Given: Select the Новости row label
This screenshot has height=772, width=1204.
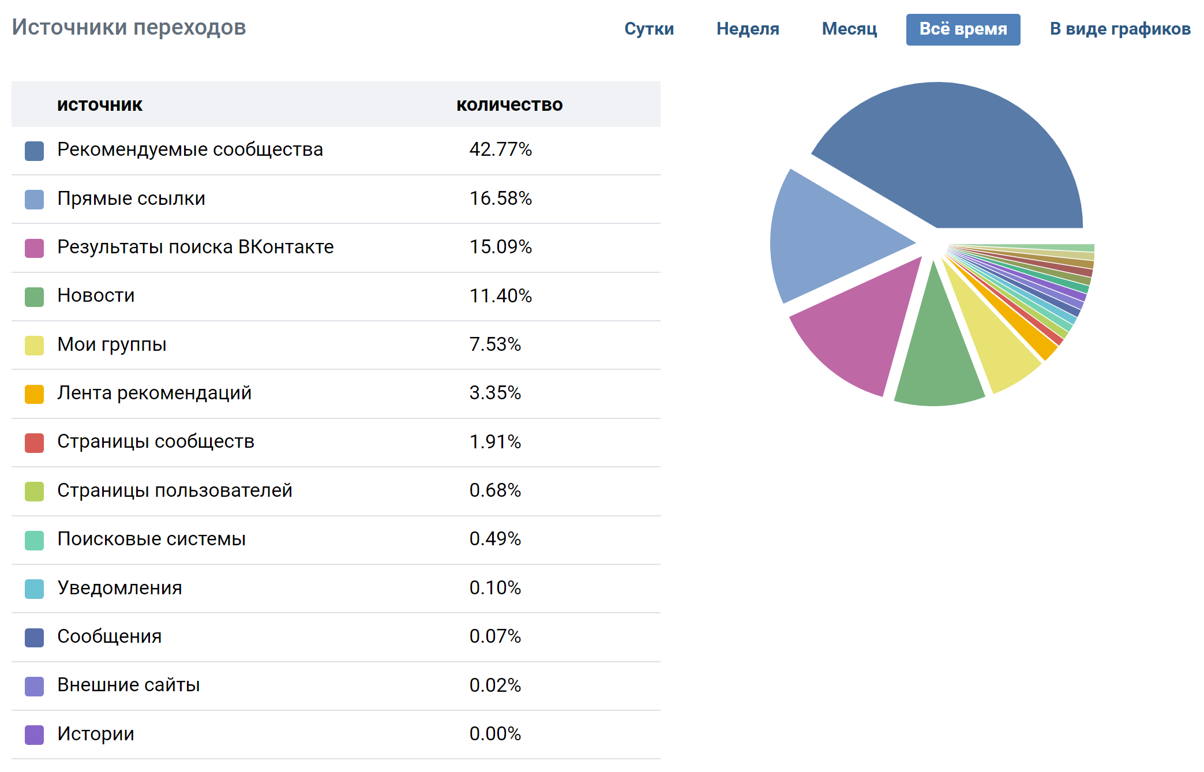Looking at the screenshot, I should [x=96, y=295].
